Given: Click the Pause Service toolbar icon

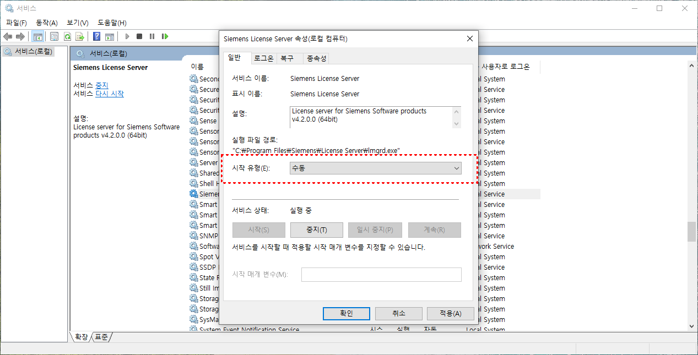Looking at the screenshot, I should tap(152, 36).
